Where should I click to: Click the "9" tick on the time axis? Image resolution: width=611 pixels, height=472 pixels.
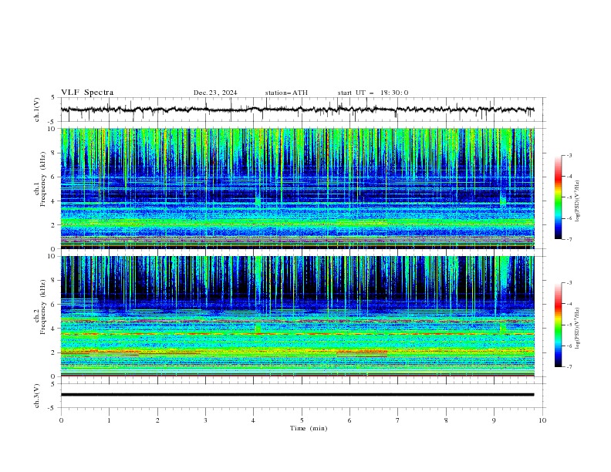[494, 420]
